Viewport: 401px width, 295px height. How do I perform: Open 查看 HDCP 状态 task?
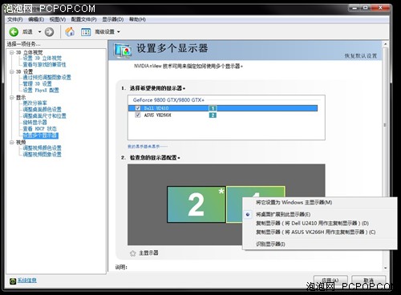coord(40,129)
